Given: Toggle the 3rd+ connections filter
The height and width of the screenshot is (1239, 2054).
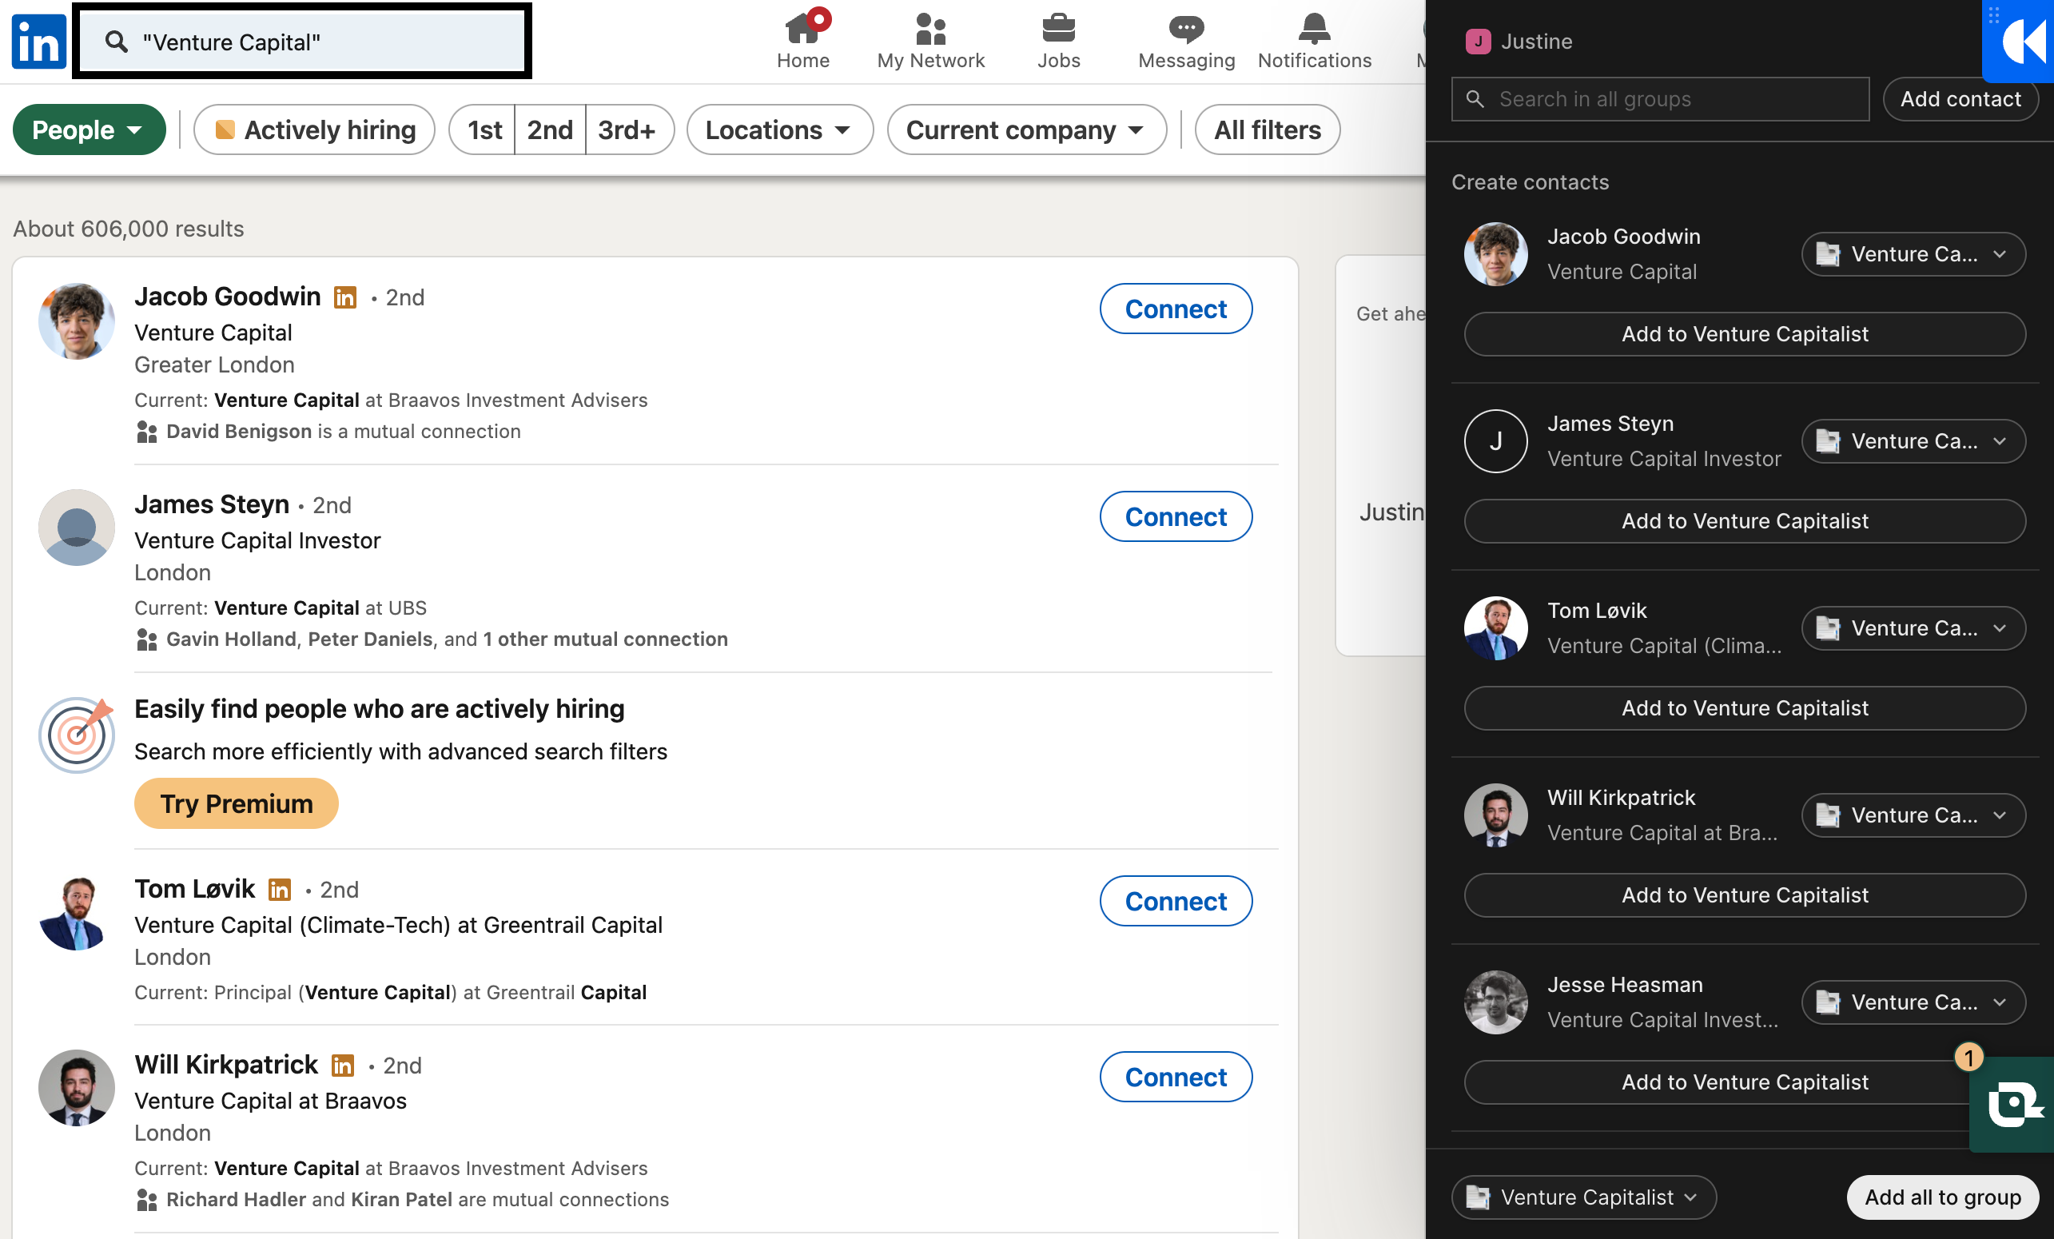Looking at the screenshot, I should [x=626, y=130].
